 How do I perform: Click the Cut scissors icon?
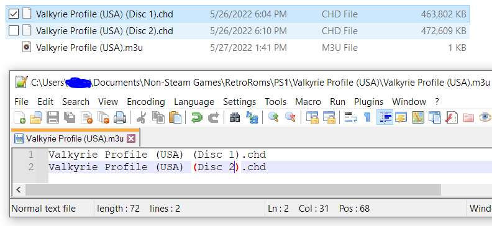click(x=142, y=118)
